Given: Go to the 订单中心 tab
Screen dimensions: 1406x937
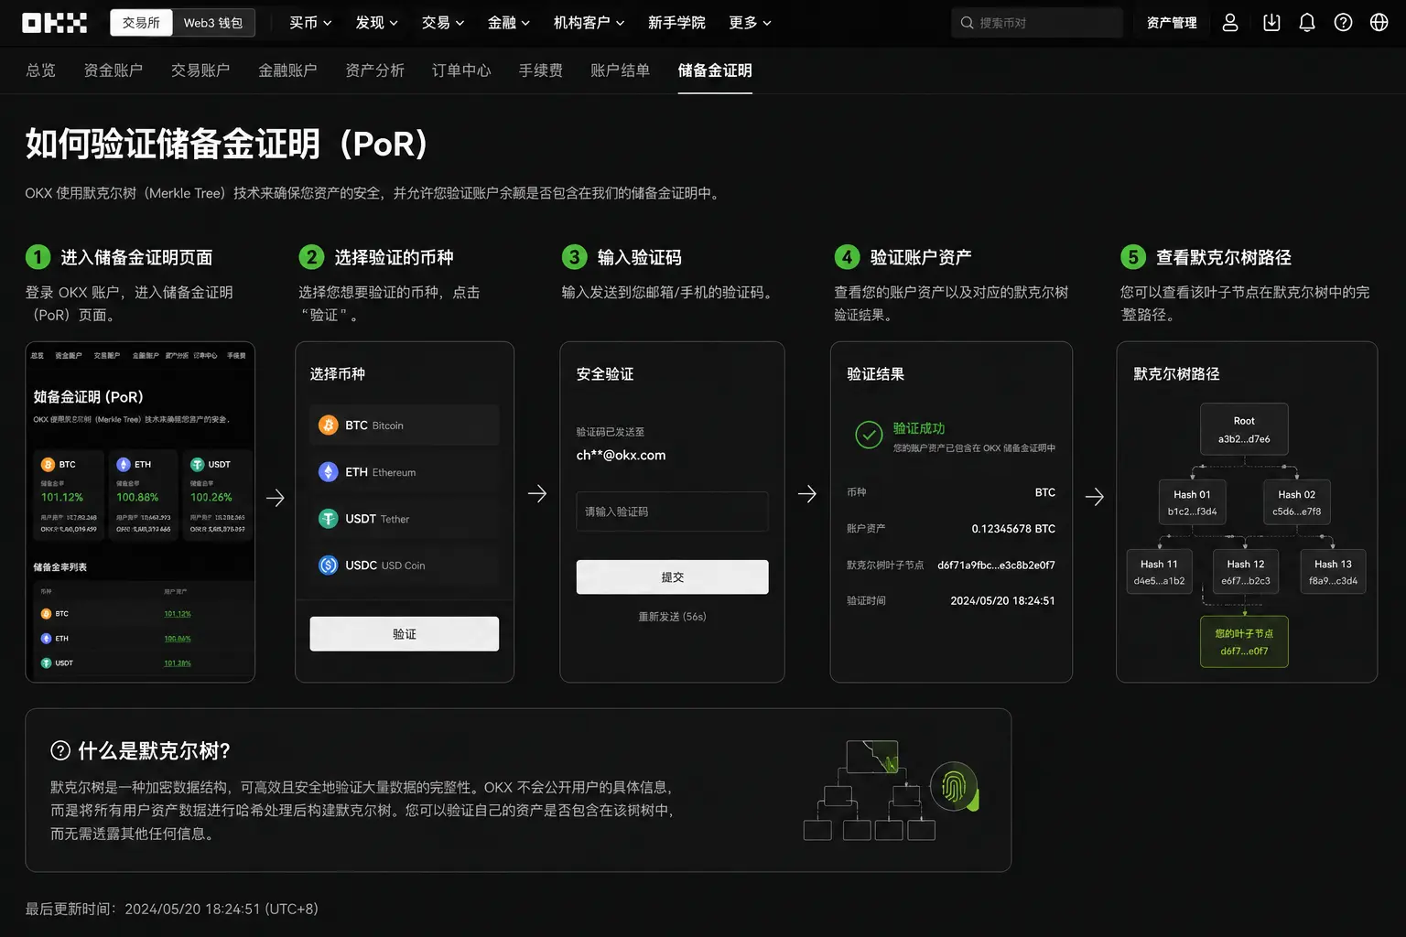Looking at the screenshot, I should point(461,70).
